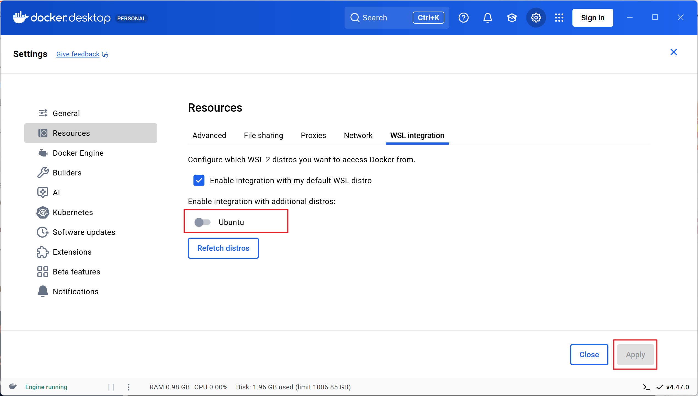Open the Learning center graduation cap icon
698x396 pixels.
pos(512,18)
